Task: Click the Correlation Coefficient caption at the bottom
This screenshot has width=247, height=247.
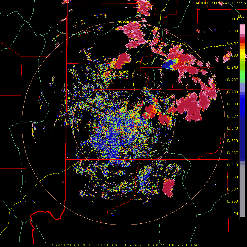Action: [x=125, y=245]
